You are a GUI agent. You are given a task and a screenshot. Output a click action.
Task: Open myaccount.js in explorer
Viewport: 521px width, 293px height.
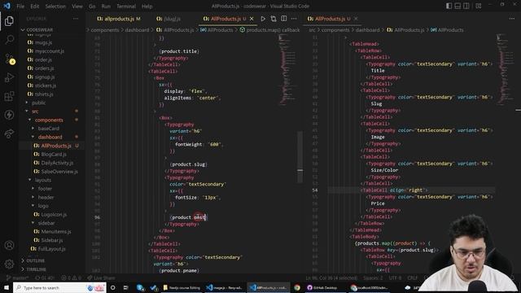point(50,51)
